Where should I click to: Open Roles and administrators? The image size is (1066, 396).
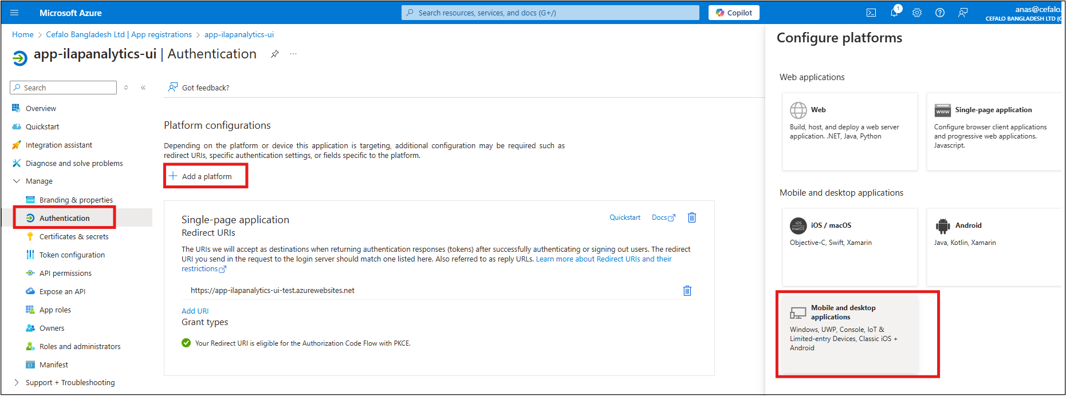click(81, 346)
